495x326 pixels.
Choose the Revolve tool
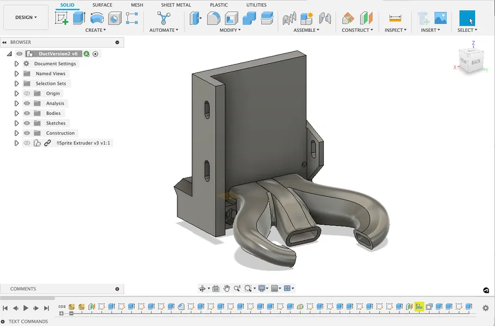pos(97,18)
